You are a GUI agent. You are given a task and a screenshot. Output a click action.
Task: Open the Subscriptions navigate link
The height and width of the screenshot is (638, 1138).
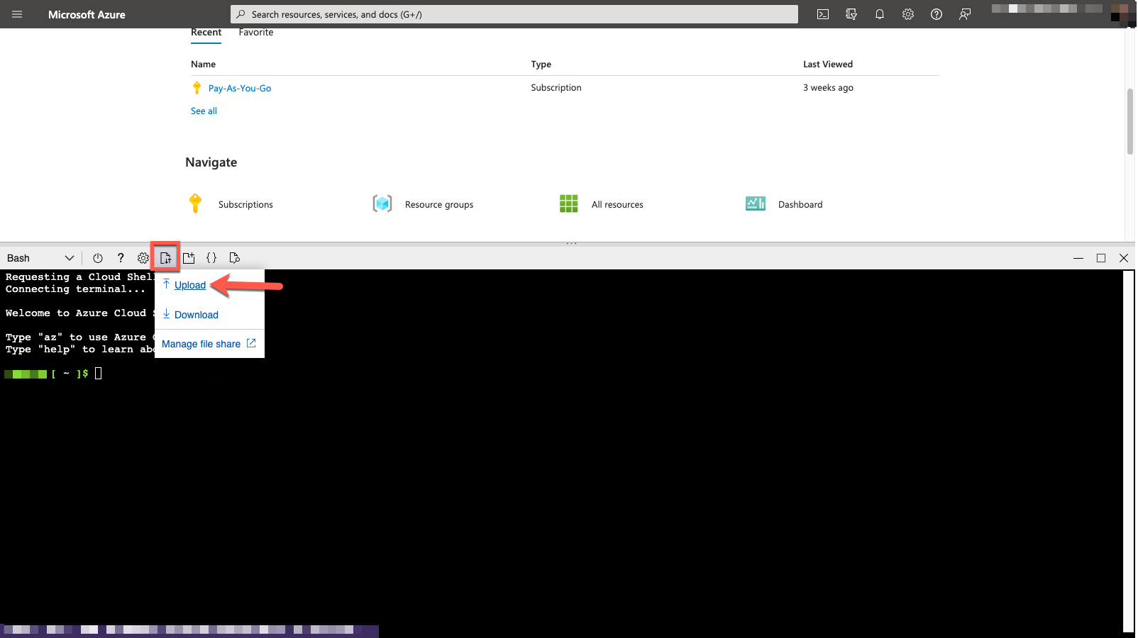coord(245,204)
